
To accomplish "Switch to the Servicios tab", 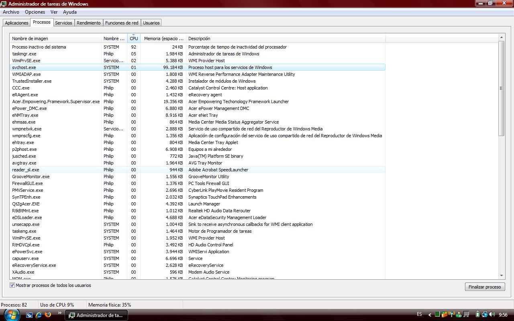I will [63, 23].
